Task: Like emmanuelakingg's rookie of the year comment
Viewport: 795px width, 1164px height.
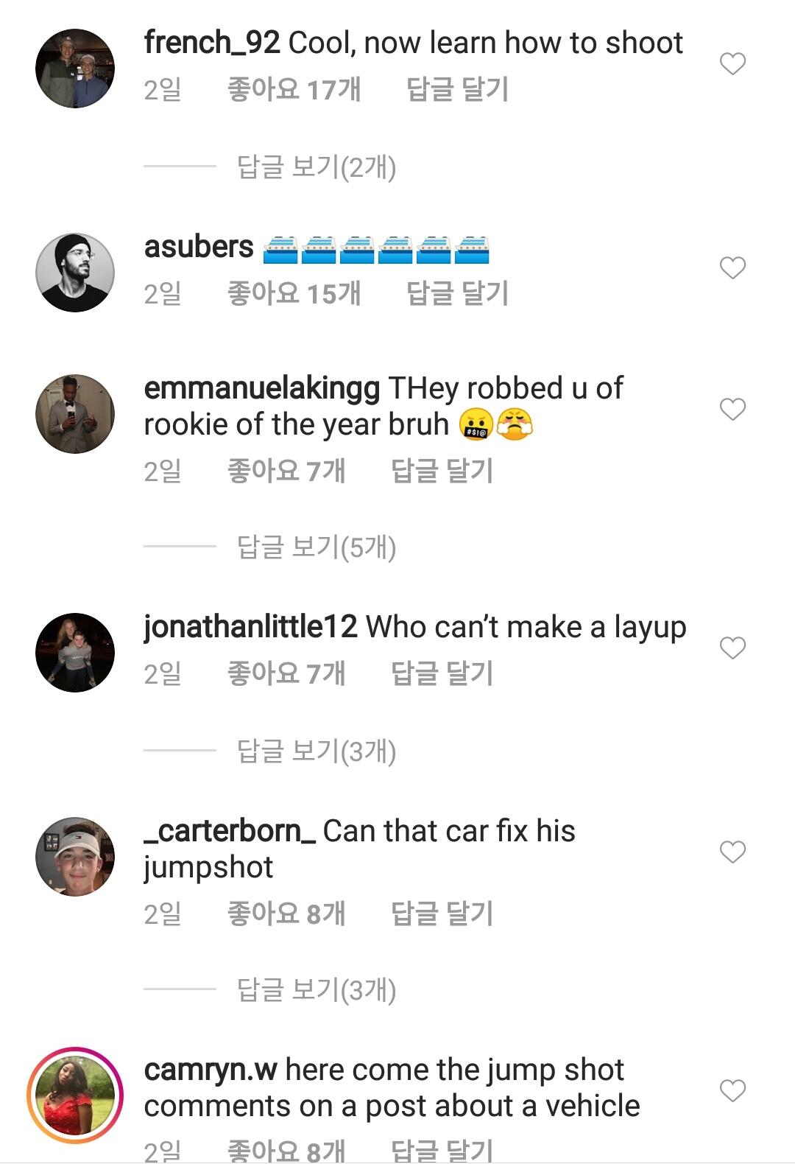Action: click(732, 410)
